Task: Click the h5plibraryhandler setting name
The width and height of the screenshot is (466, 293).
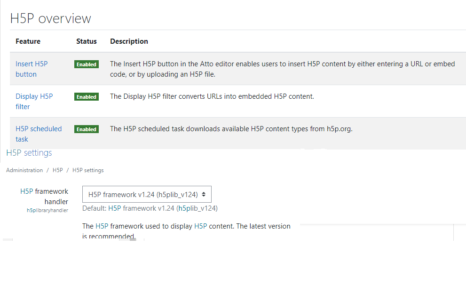Action: pos(47,210)
